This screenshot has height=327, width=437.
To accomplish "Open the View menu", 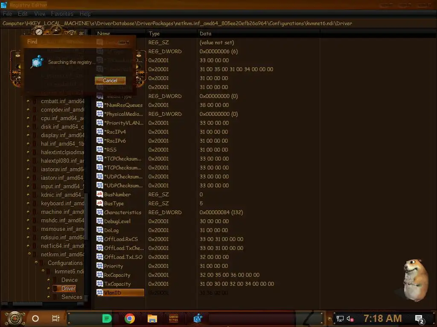I will pos(40,14).
